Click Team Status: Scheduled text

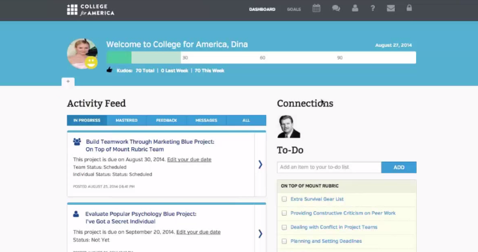point(100,167)
